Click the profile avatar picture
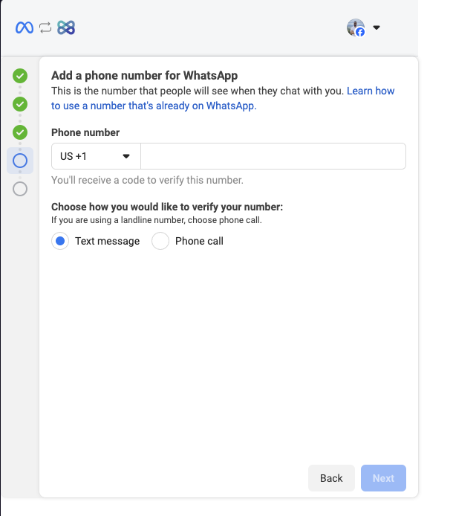This screenshot has height=516, width=453. point(355,27)
